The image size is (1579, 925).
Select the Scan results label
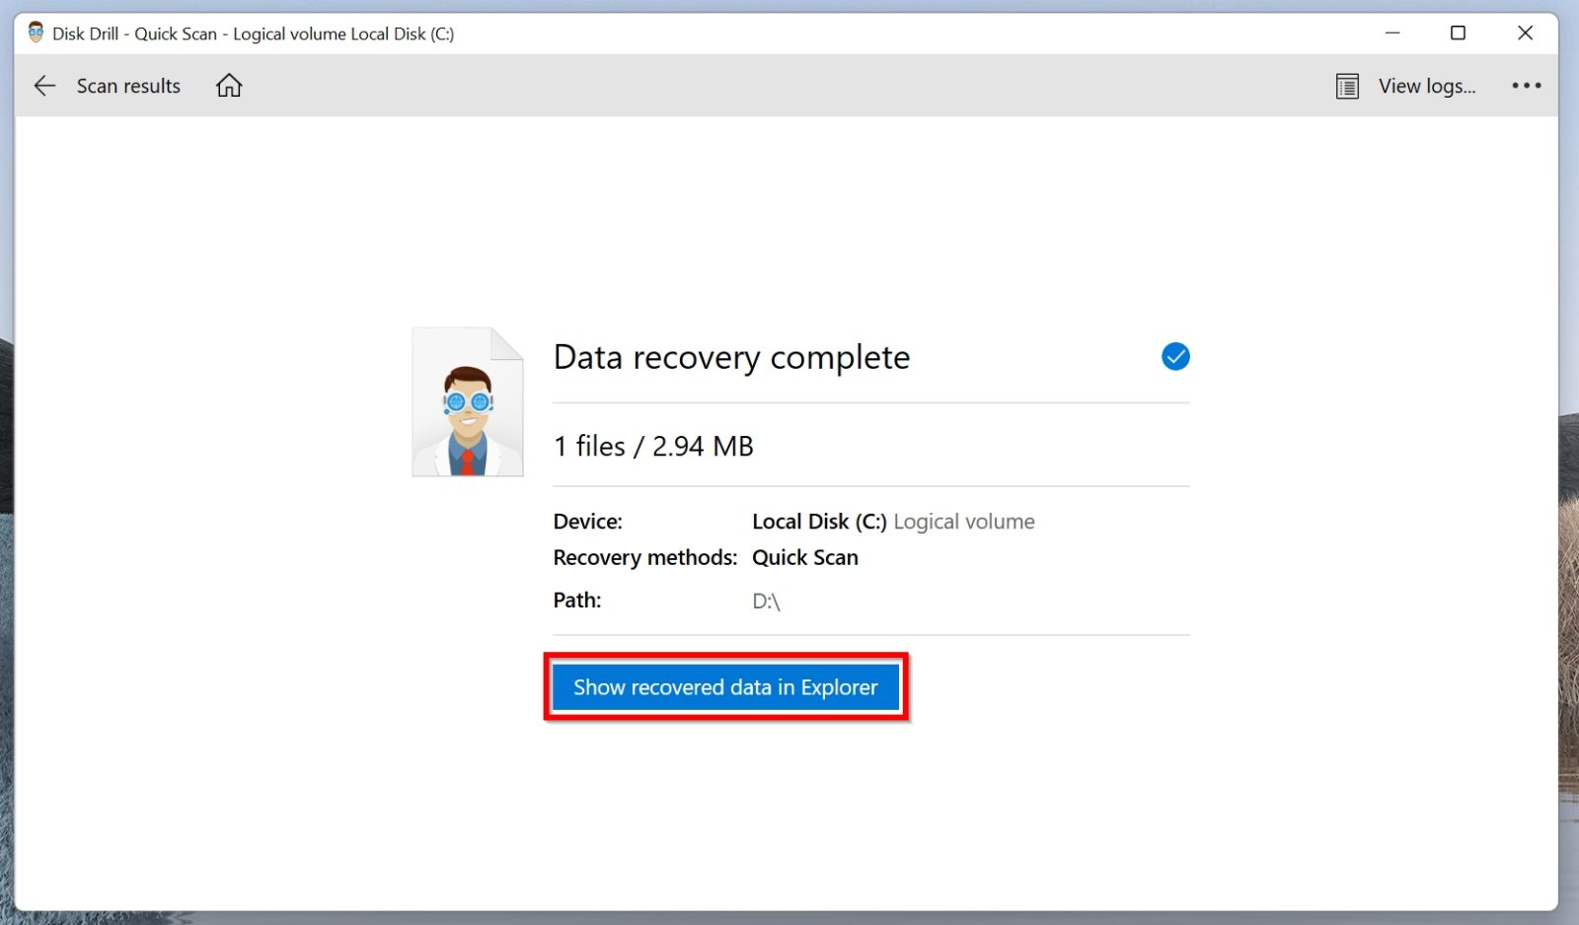coord(128,86)
